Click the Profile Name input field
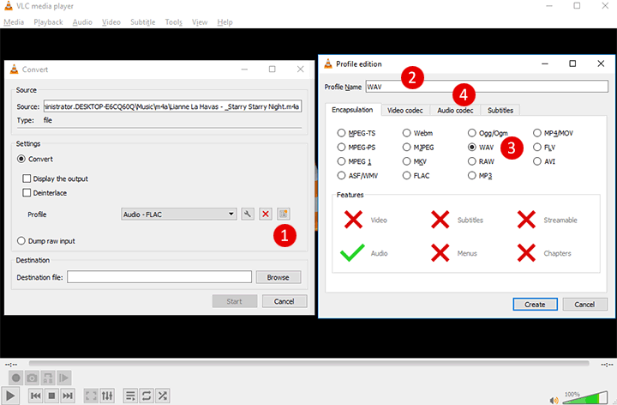Viewport: 617px width, 405px height. 487,87
